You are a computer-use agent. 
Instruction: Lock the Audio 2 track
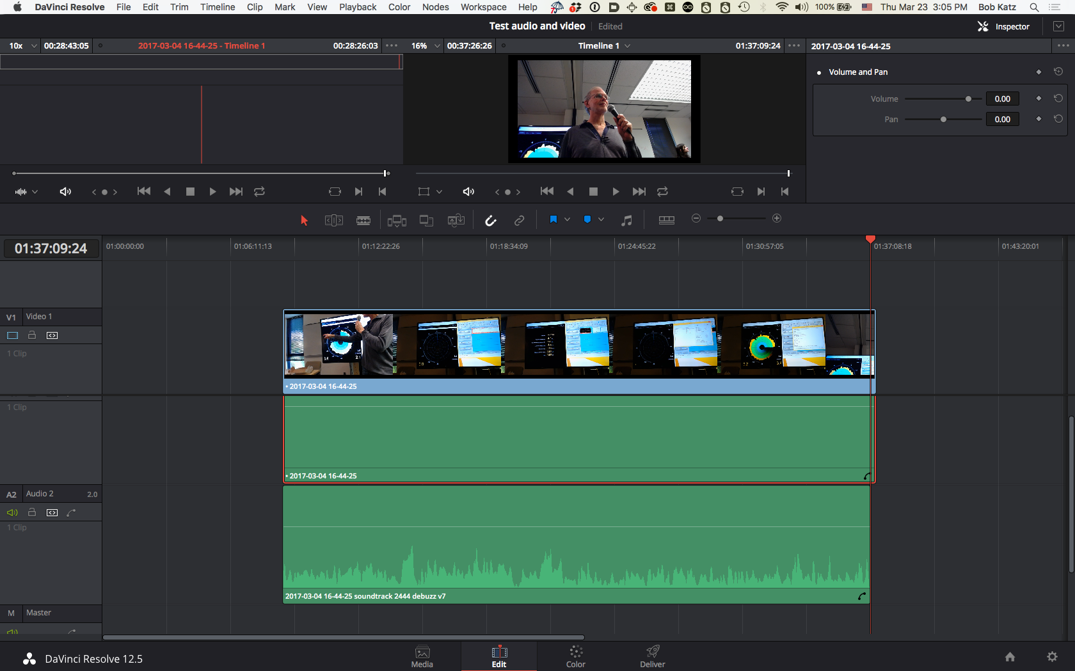point(31,512)
